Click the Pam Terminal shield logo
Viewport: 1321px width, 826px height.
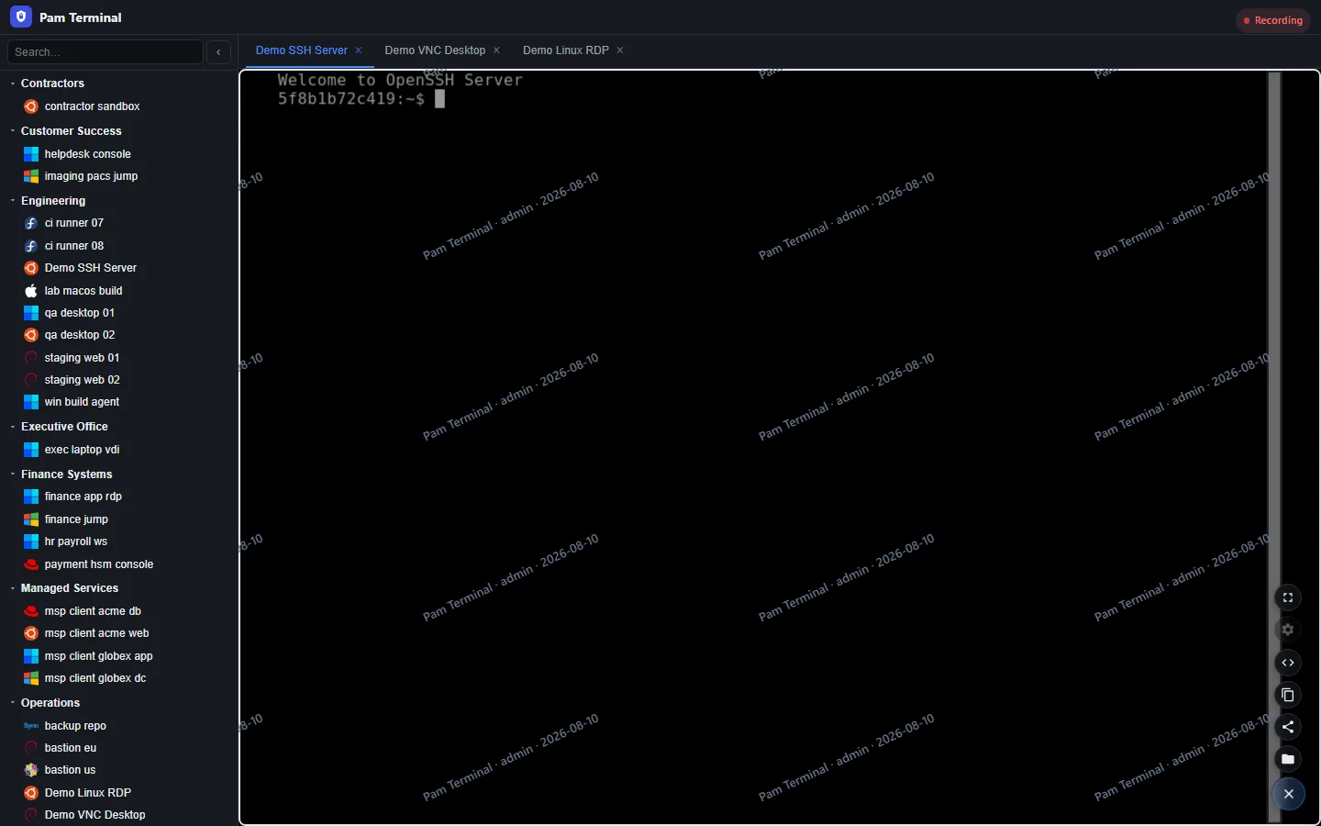(x=21, y=17)
